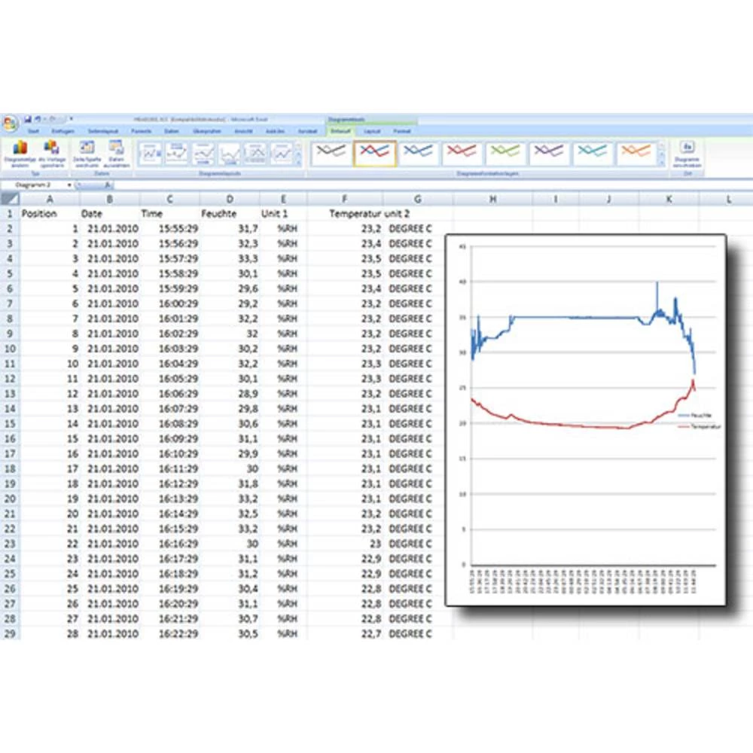Click Als Vorlage speichern icon
Viewport: 753px width, 753px height.
51,151
